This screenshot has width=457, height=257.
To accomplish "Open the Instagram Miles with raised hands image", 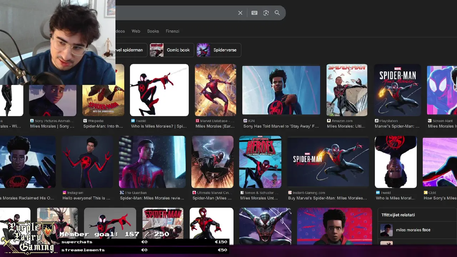I will pyautogui.click(x=87, y=162).
